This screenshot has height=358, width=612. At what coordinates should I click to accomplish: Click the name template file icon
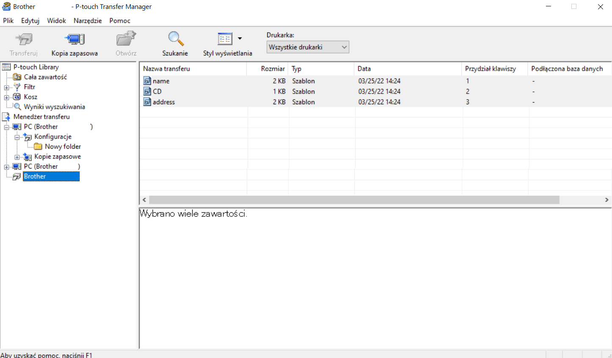[147, 81]
